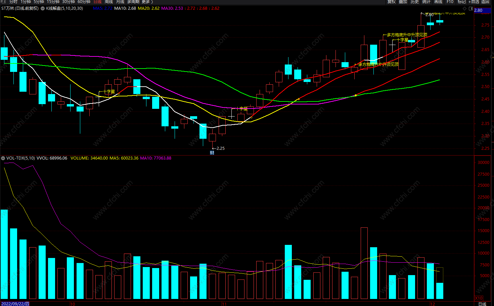Click the diamond icon above price axis
The image size is (494, 306).
coord(465,9)
